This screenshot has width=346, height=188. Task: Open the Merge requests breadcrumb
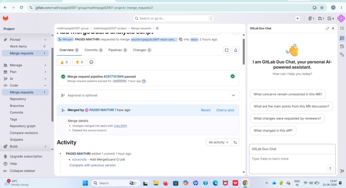pyautogui.click(x=141, y=28)
